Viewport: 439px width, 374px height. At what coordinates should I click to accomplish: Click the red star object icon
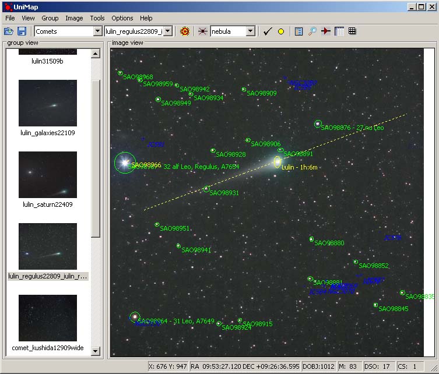(x=202, y=31)
